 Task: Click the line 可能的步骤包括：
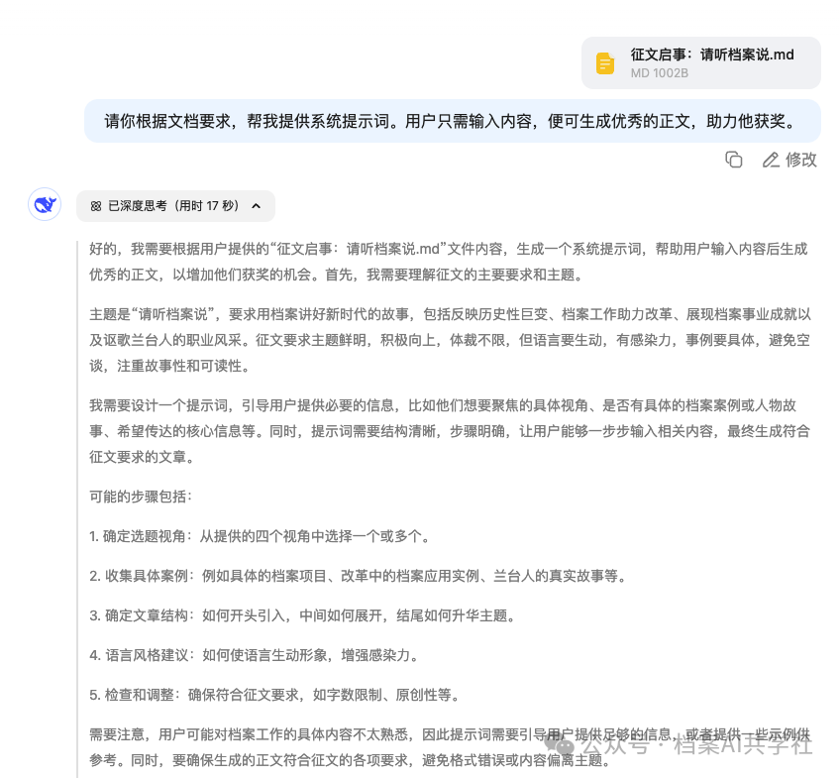pyautogui.click(x=141, y=497)
